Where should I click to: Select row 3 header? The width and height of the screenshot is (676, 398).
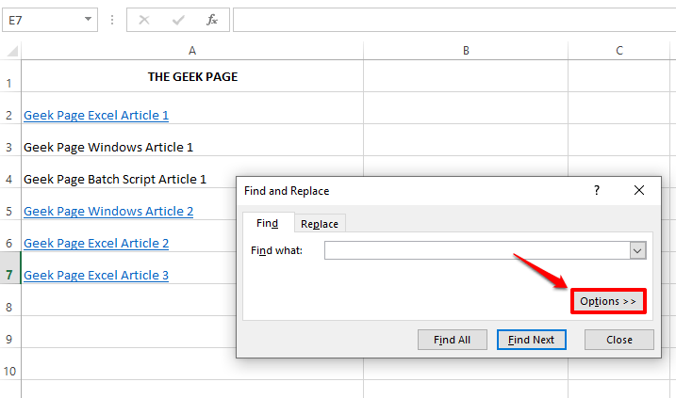tap(9, 147)
